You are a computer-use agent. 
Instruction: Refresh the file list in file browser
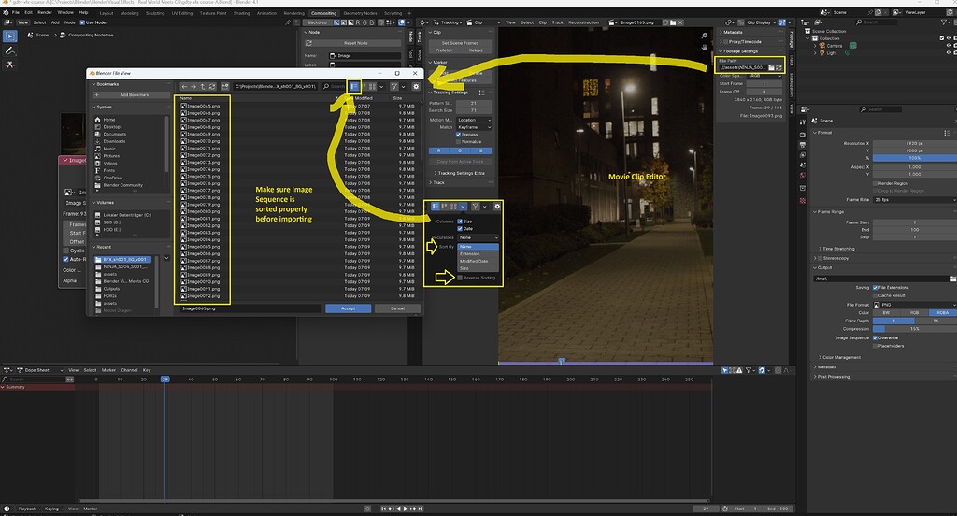(x=213, y=86)
